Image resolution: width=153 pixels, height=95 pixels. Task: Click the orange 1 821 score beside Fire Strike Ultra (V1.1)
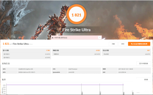coord(6,44)
